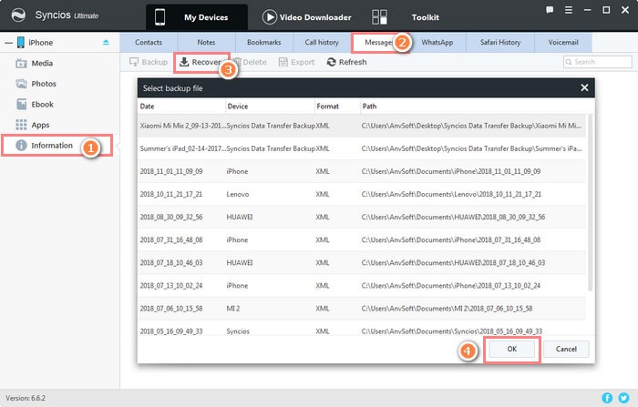The image size is (638, 407).
Task: Open the Video Downloader section
Action: click(x=307, y=17)
